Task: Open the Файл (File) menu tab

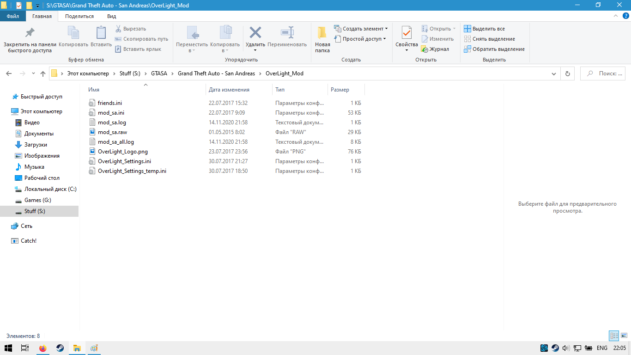Action: [x=13, y=16]
